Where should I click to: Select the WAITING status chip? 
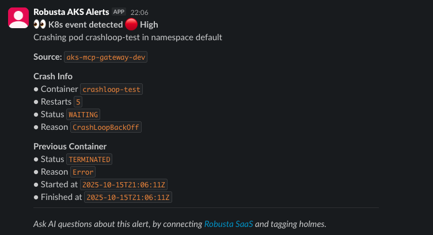83,115
